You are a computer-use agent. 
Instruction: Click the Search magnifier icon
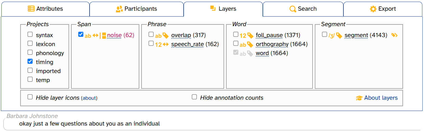pos(293,9)
